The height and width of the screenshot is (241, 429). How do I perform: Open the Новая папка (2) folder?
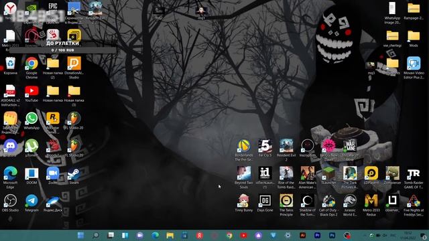53,64
